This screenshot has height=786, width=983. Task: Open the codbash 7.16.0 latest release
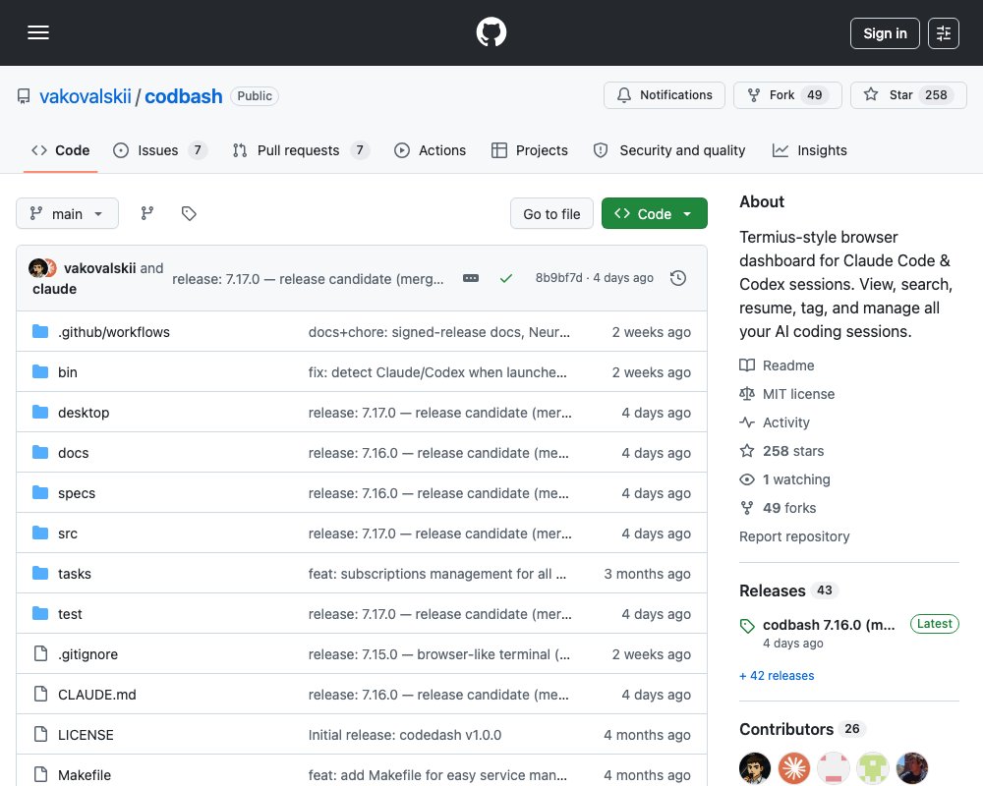pyautogui.click(x=829, y=625)
